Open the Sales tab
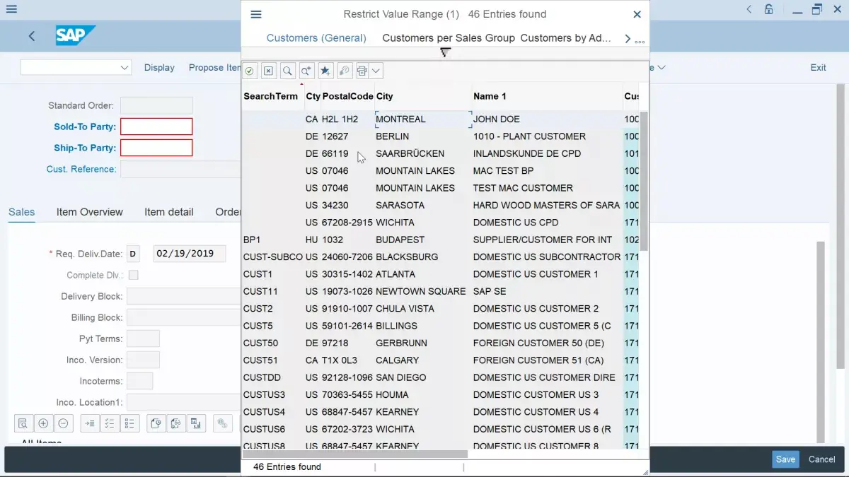Screen dimensions: 849x477 pos(21,212)
